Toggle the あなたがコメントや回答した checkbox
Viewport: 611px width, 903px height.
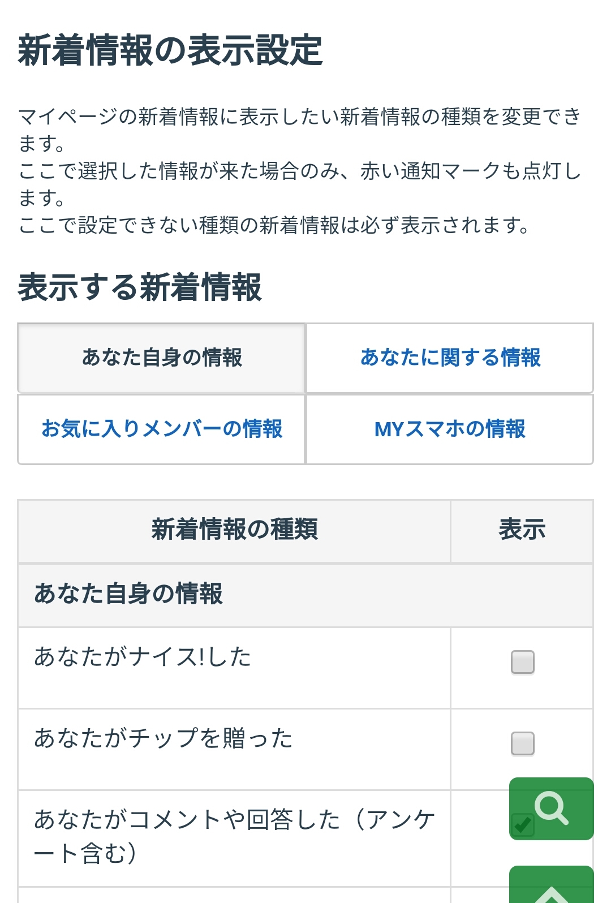pyautogui.click(x=520, y=825)
